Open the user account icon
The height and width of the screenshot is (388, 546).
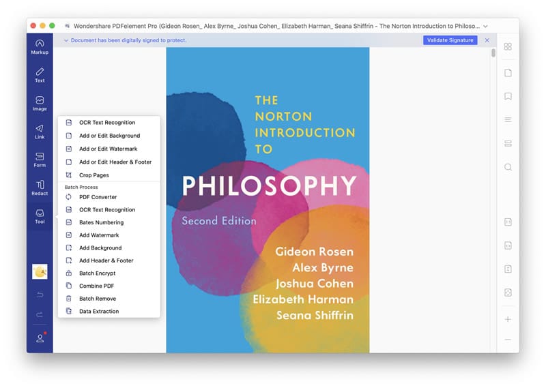point(40,338)
